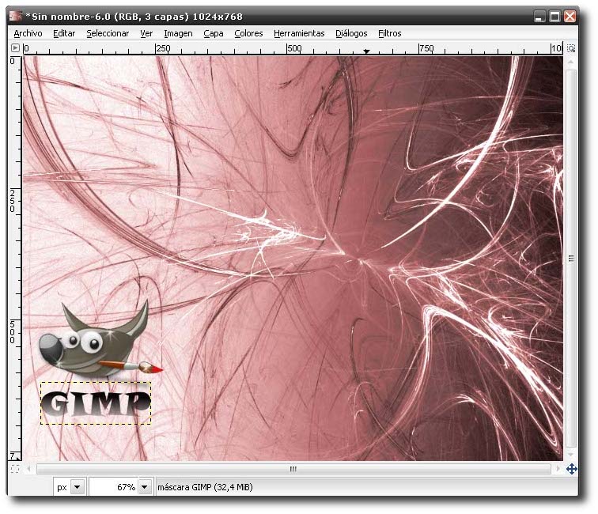Close the Sin nombre-6.0 window

point(570,17)
